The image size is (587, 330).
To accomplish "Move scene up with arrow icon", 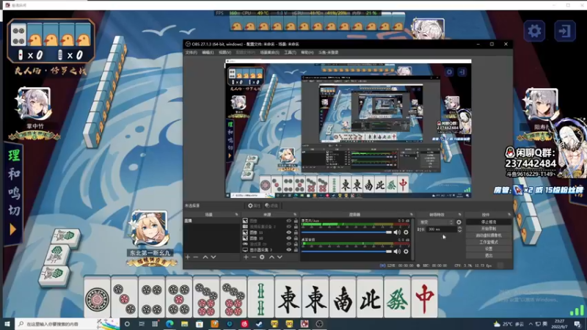I will click(x=205, y=257).
